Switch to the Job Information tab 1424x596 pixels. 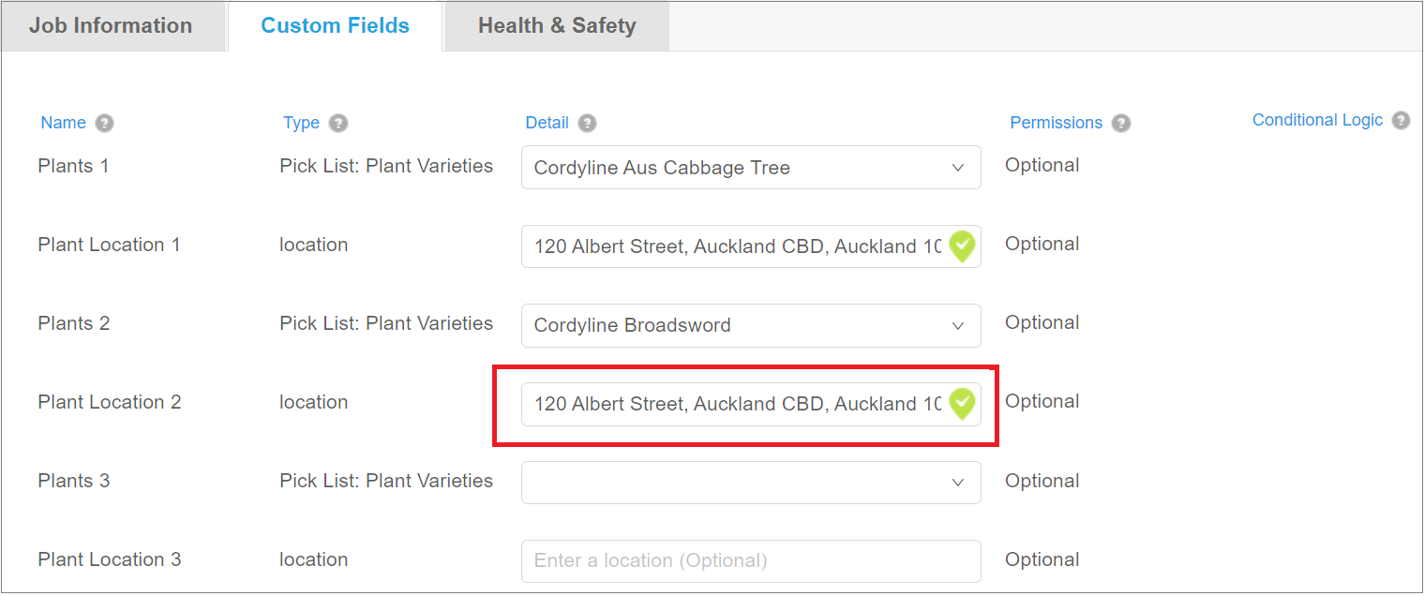112,25
